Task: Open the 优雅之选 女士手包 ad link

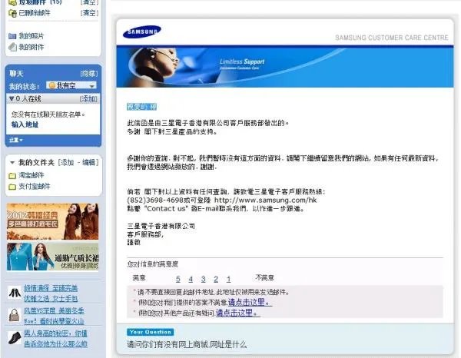Action: click(x=51, y=299)
